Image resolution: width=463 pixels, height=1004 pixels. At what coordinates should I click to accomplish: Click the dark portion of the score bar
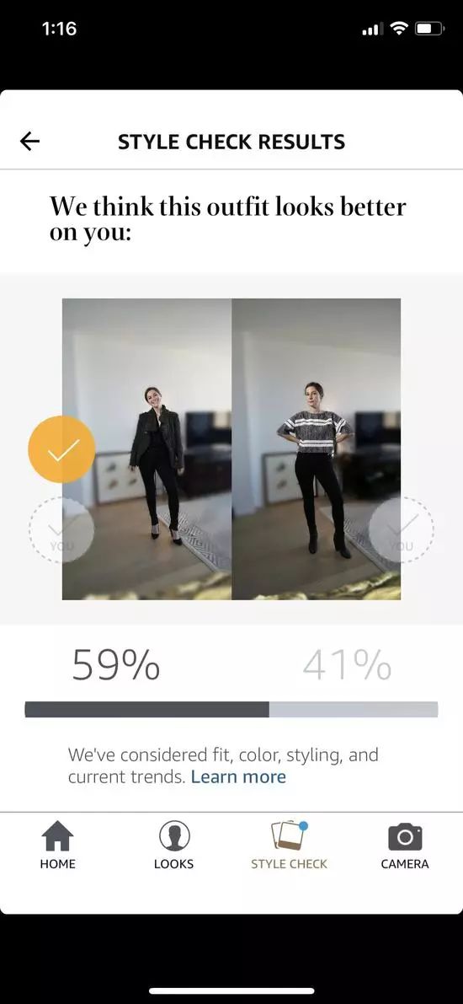click(147, 710)
